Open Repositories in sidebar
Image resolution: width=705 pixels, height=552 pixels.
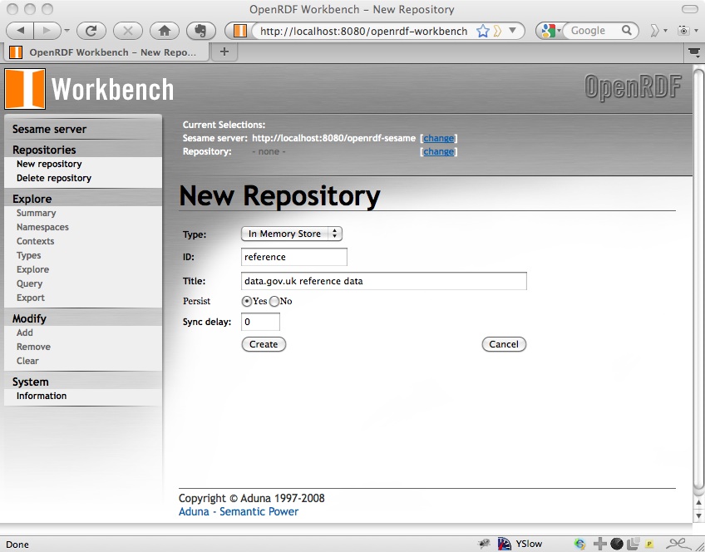pos(44,150)
